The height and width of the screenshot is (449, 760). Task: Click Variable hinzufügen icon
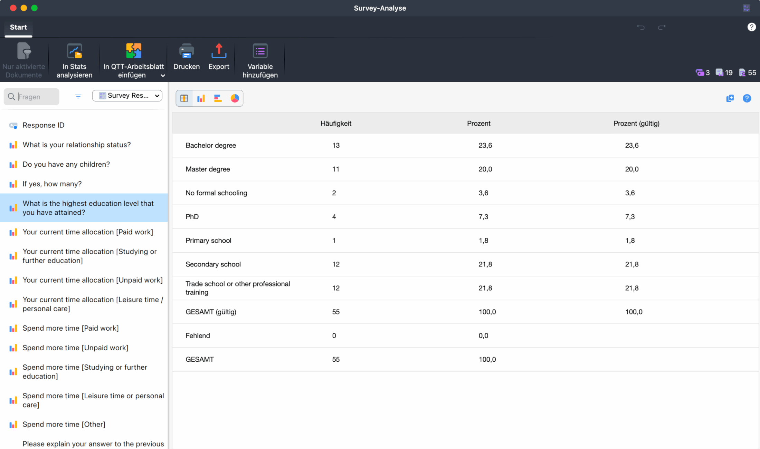click(260, 52)
